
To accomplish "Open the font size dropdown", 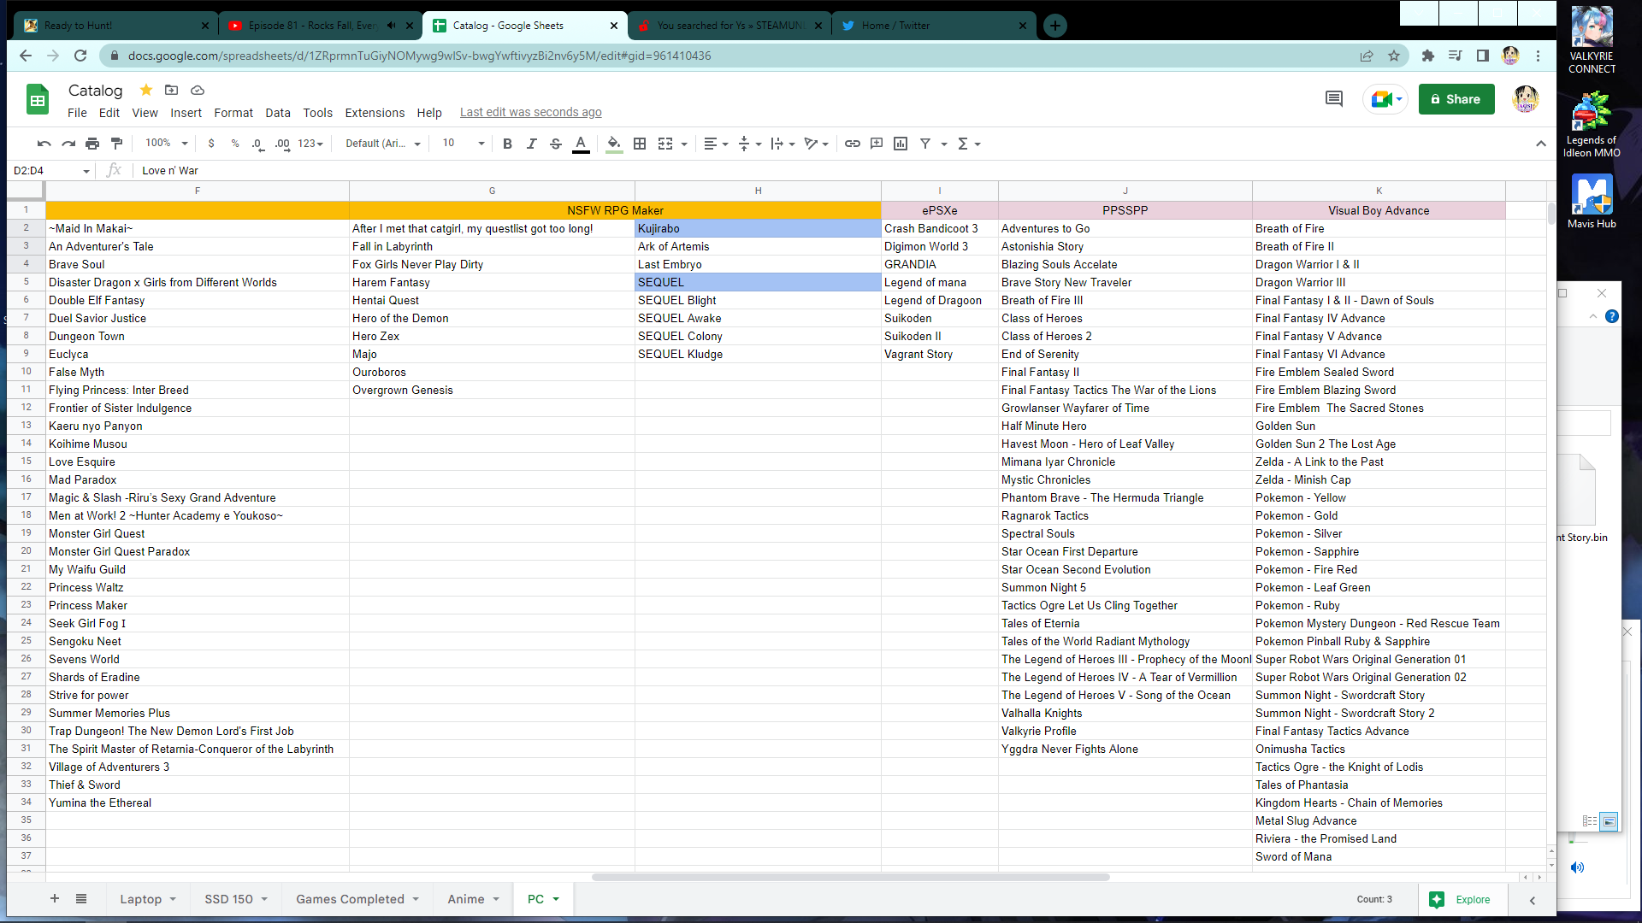I will tap(463, 144).
